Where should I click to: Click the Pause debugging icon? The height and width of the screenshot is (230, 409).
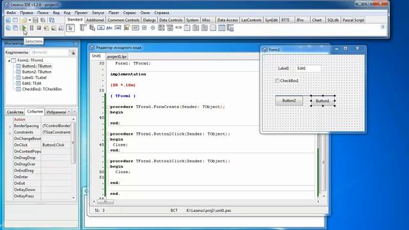point(31,27)
